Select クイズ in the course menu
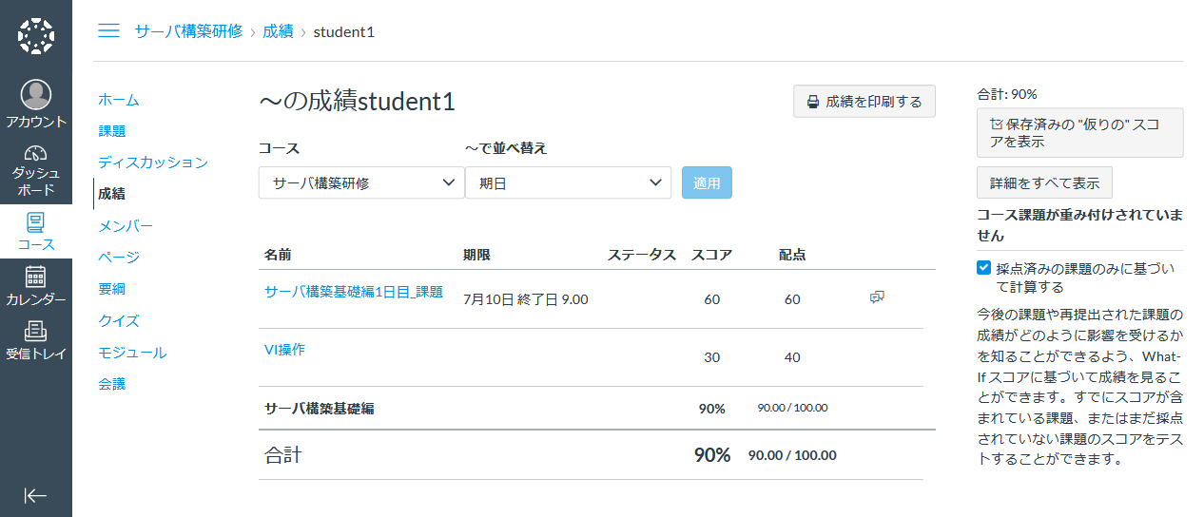1204x517 pixels. [x=119, y=320]
